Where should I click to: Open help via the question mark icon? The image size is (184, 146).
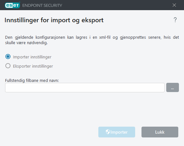pyautogui.click(x=175, y=20)
